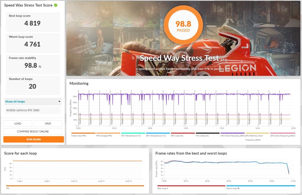This screenshot has width=302, height=195.
Task: Toggle the GPU Memory Clock Frequency legend entry
Action: [x=257, y=136]
